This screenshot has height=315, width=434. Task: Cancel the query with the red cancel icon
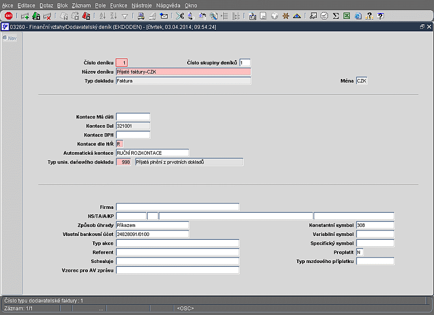(86, 16)
